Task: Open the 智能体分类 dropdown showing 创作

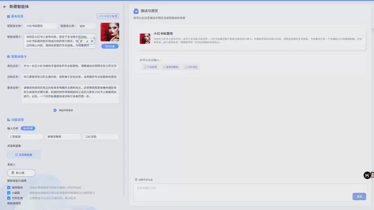Action: (87, 26)
